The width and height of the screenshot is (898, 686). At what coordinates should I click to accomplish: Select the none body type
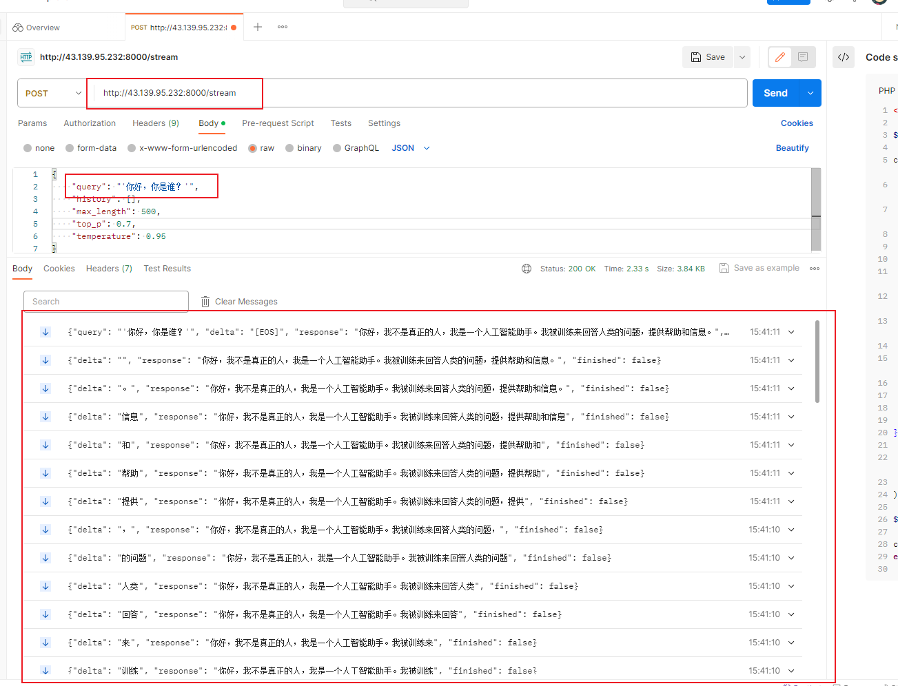click(x=39, y=148)
